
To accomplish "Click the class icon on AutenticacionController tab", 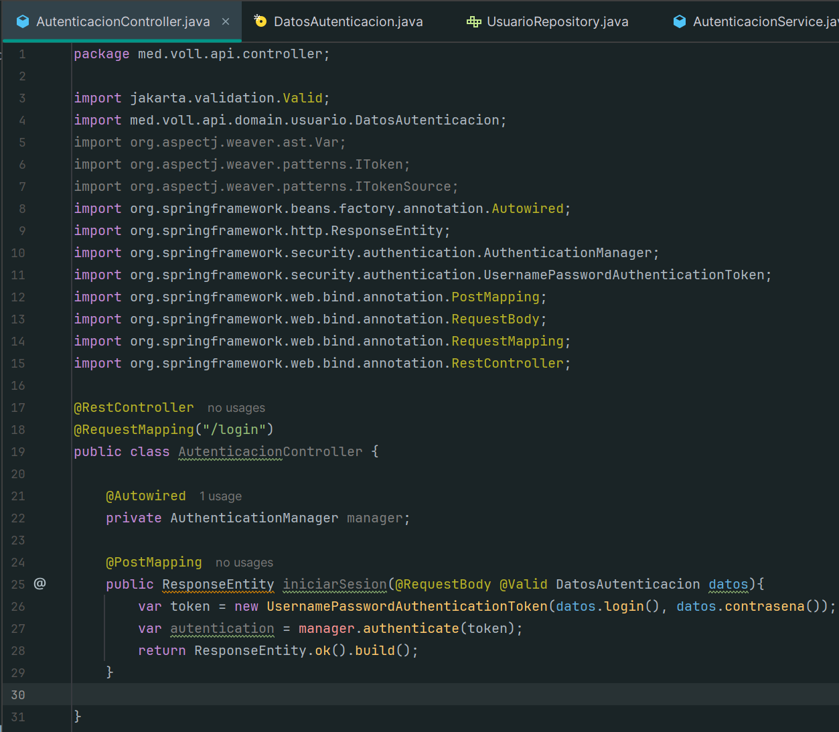I will (23, 21).
